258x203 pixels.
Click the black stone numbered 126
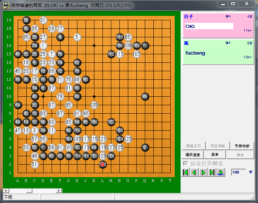click(x=111, y=156)
